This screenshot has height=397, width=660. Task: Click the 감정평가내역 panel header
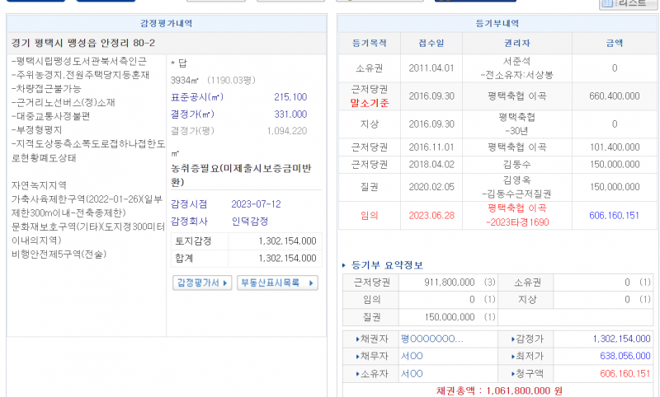tap(167, 24)
